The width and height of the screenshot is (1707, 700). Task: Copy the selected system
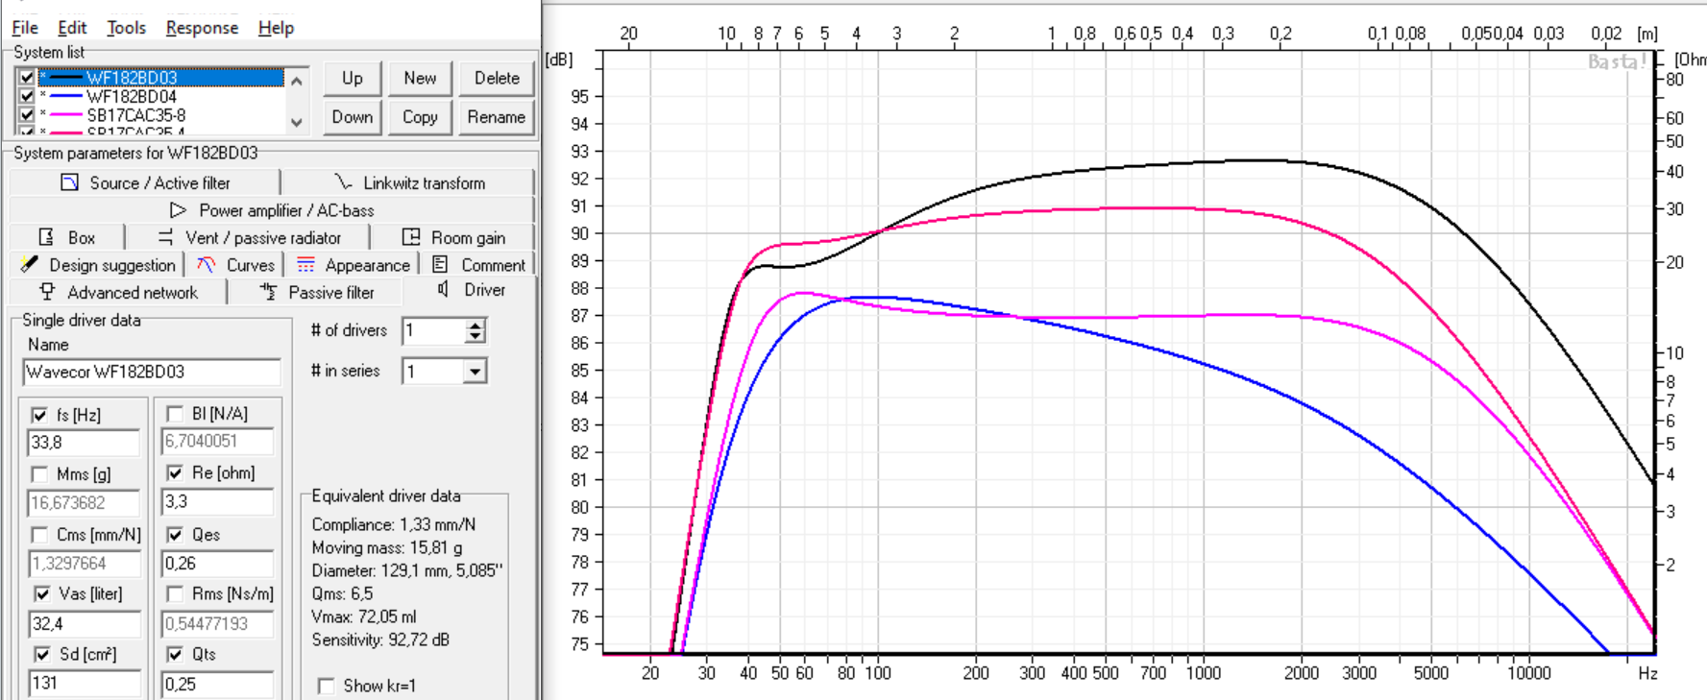tap(420, 117)
